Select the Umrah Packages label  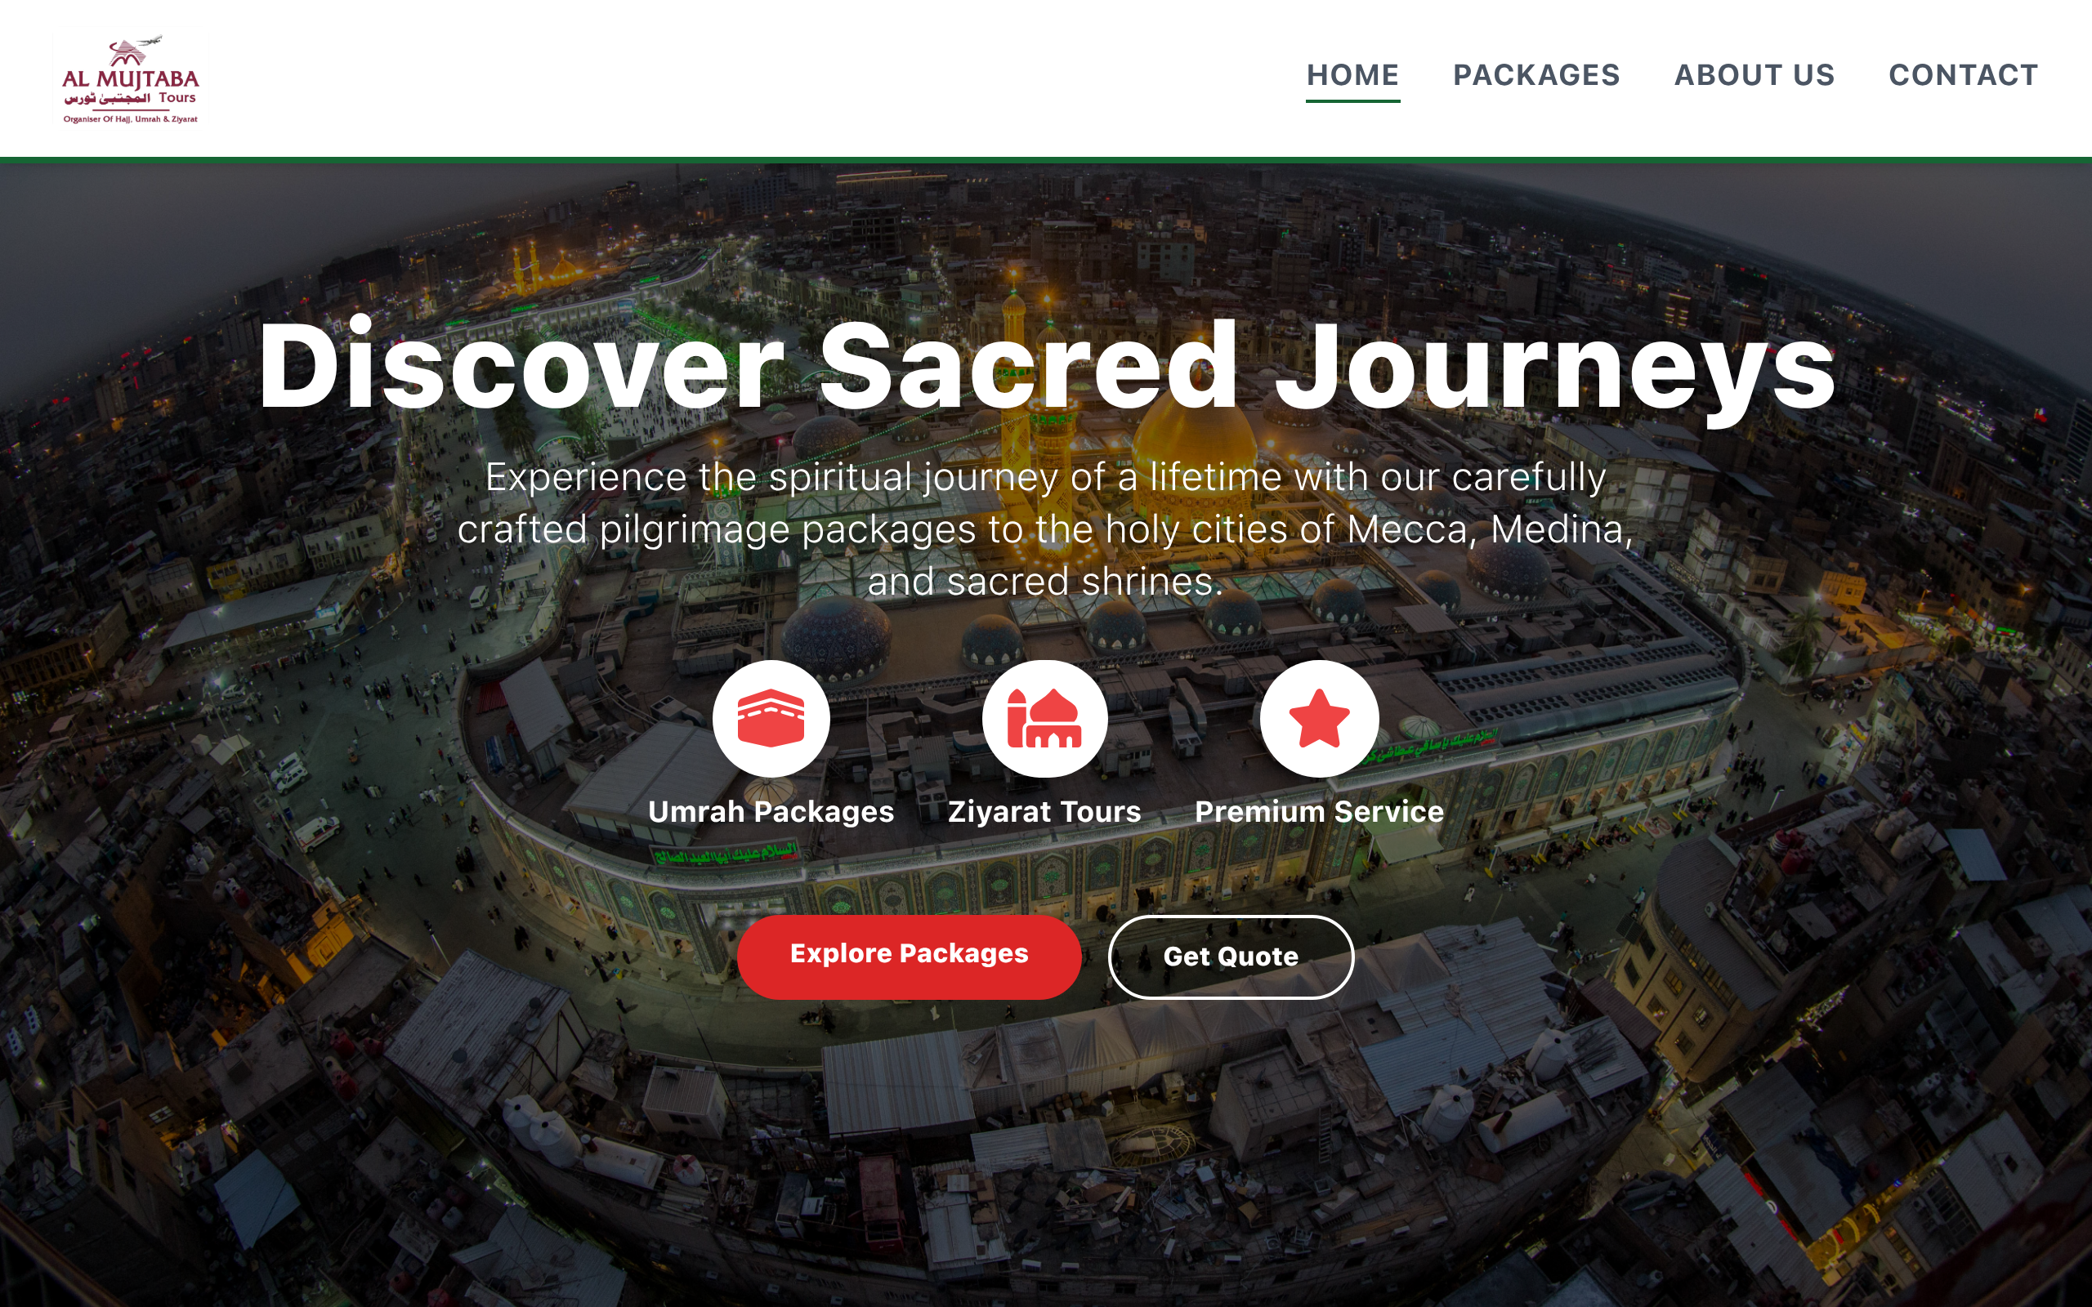tap(771, 811)
